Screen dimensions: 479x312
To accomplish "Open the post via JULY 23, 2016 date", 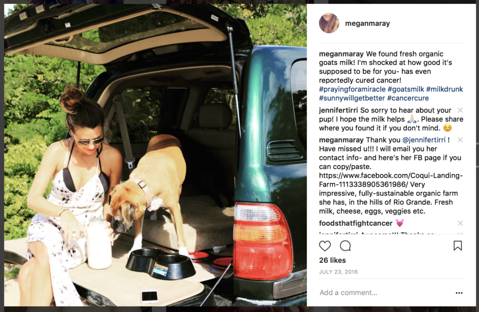I will pos(338,272).
